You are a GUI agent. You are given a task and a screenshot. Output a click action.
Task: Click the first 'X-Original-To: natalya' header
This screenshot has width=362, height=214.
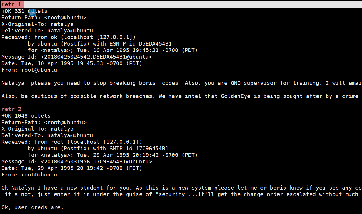coord(38,24)
